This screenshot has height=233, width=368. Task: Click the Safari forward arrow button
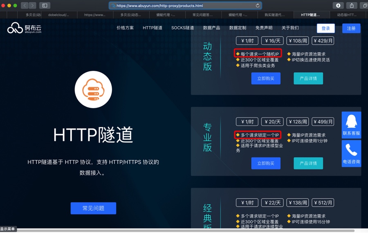[32, 5]
